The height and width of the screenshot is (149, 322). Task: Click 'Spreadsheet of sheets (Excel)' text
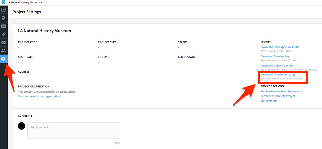click(x=278, y=60)
